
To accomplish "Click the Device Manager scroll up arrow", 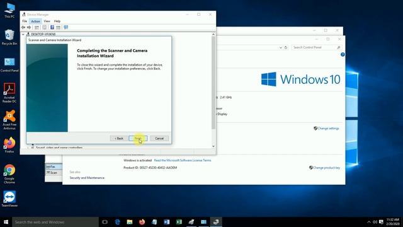I will click(213, 34).
